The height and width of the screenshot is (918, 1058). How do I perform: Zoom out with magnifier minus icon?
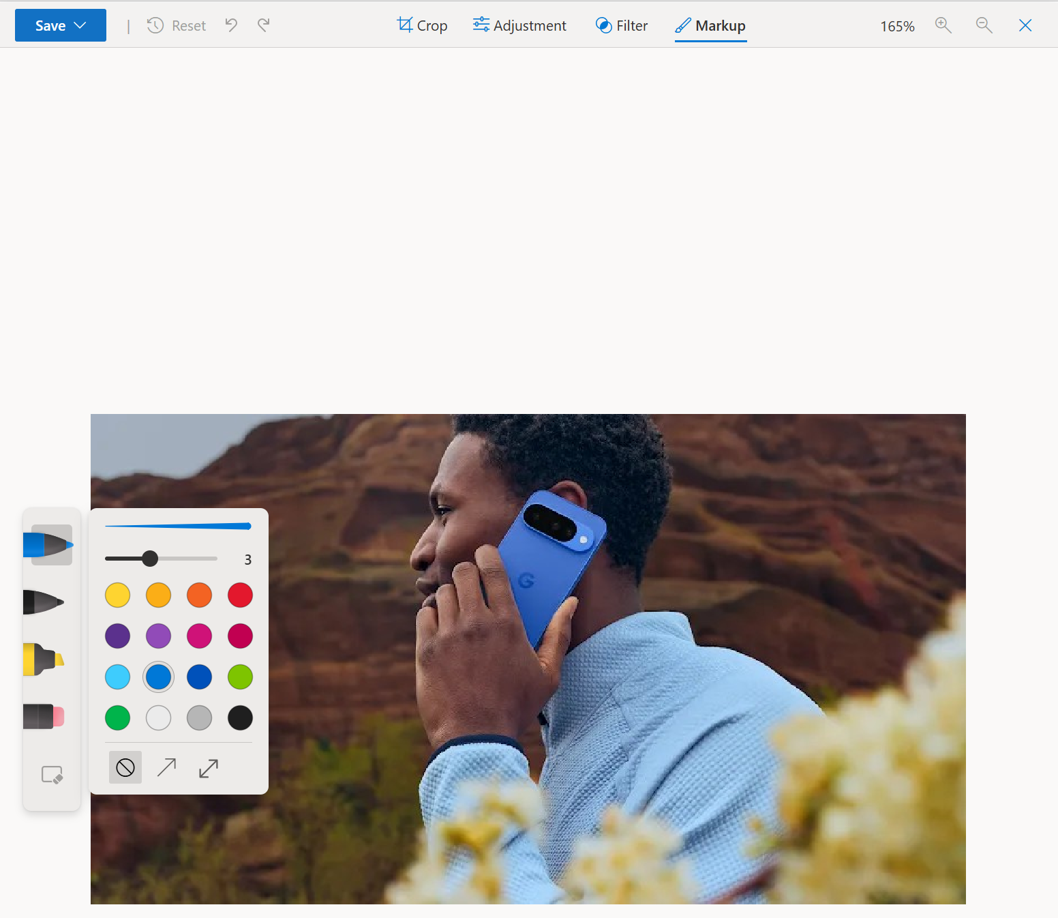point(984,25)
